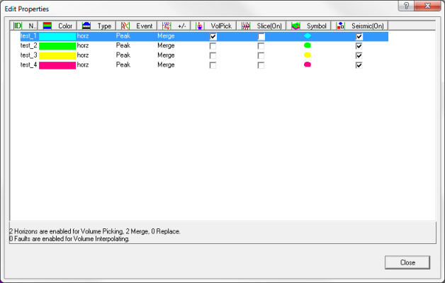
Task: Click the VolPick column header icon
Action: click(x=200, y=26)
